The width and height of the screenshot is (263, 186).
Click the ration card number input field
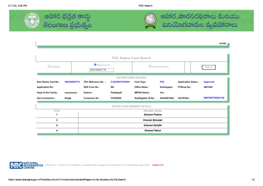pyautogui.click(x=101, y=70)
